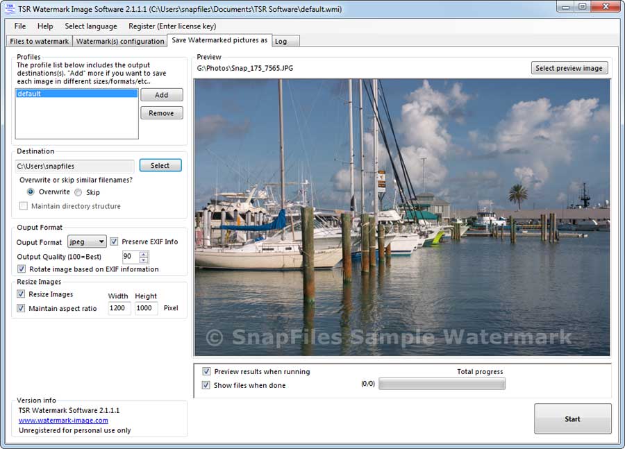Screen dimensions: 625x449
Task: Click the Total progress bar
Action: click(442, 384)
